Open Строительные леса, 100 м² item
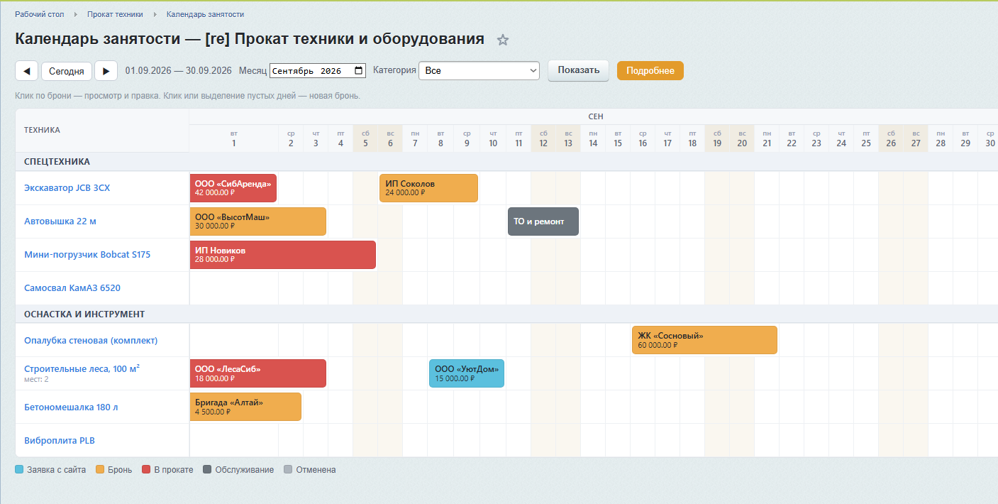The image size is (998, 504). pyautogui.click(x=82, y=369)
